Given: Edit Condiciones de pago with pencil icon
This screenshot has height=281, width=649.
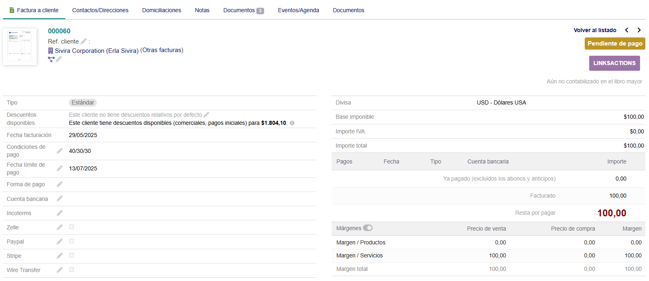Looking at the screenshot, I should click(x=59, y=151).
